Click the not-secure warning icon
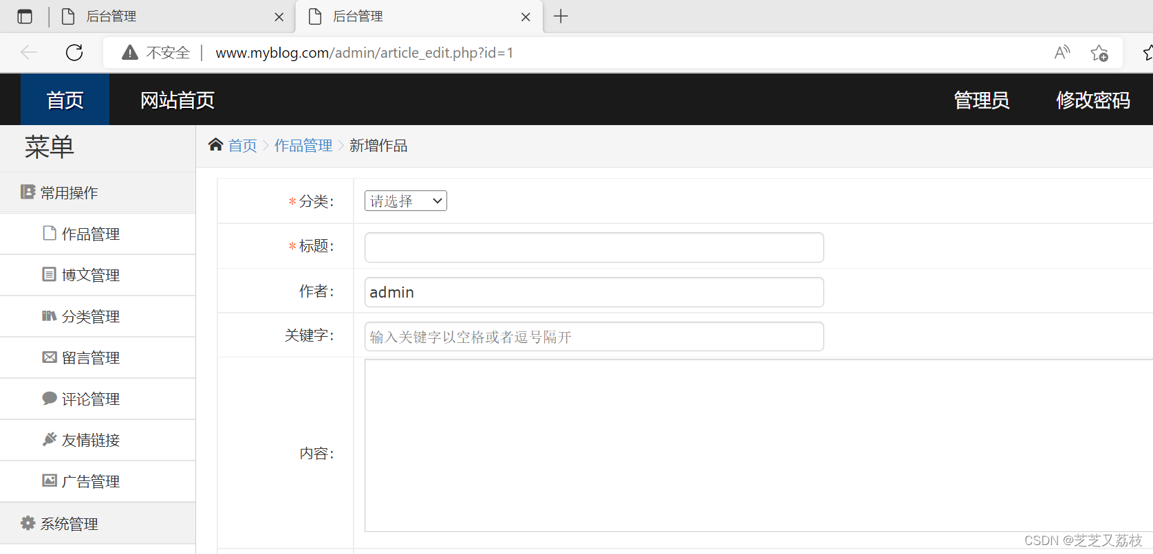Image resolution: width=1153 pixels, height=554 pixels. pos(130,52)
